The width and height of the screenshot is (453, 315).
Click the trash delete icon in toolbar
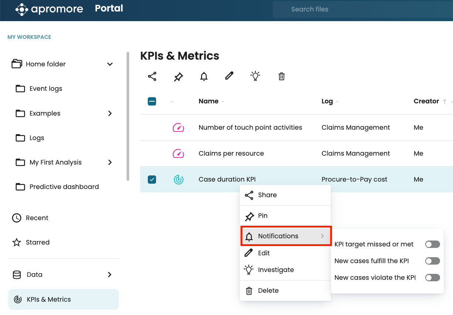tap(282, 77)
